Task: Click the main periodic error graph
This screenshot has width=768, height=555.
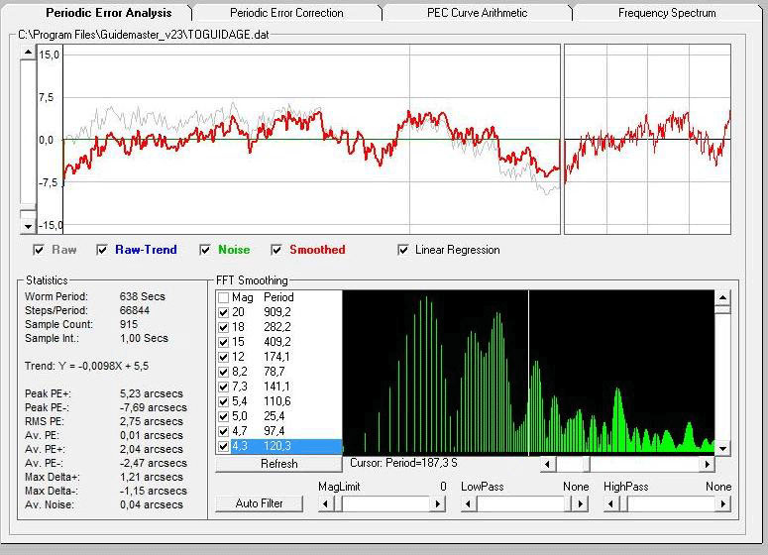Action: pyautogui.click(x=311, y=139)
